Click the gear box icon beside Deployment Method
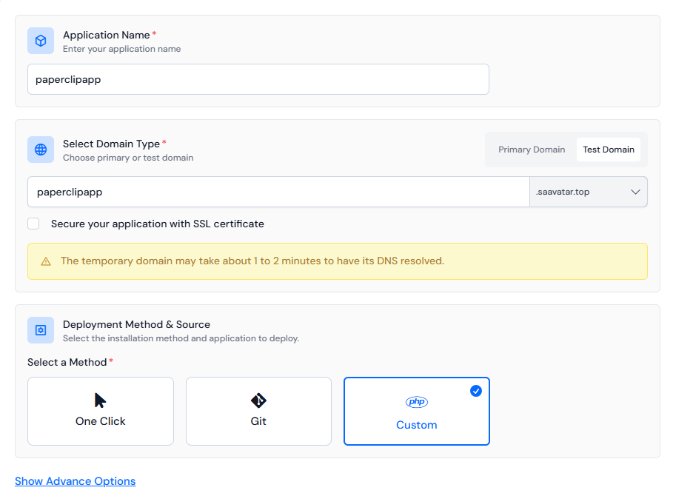This screenshot has height=496, width=673. [41, 330]
